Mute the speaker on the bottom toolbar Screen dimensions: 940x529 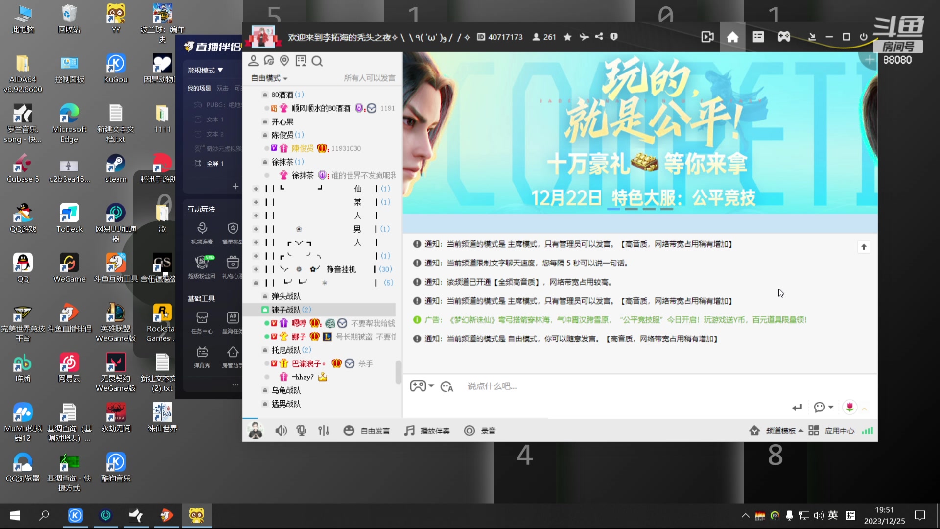pos(281,431)
